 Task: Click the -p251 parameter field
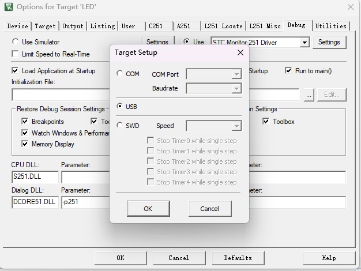[x=85, y=202]
